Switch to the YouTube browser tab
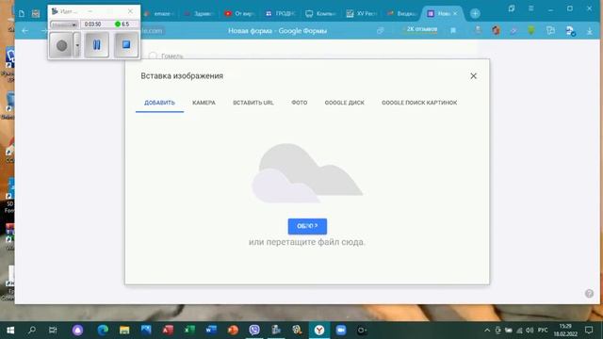The width and height of the screenshot is (603, 339). (239, 13)
